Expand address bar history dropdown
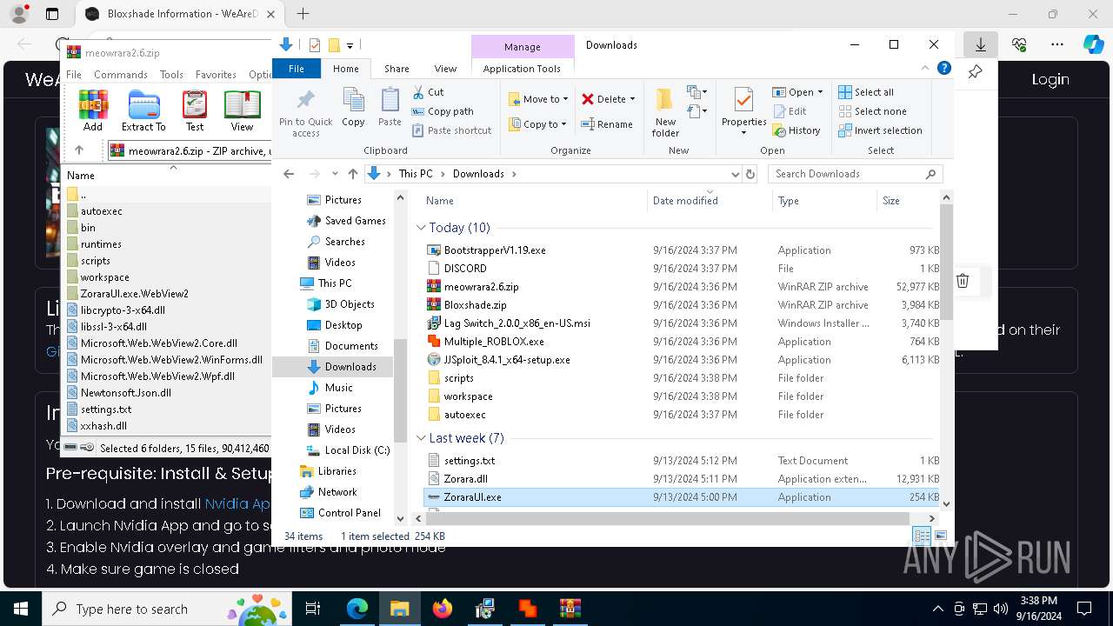This screenshot has height=626, width=1113. pyautogui.click(x=736, y=174)
